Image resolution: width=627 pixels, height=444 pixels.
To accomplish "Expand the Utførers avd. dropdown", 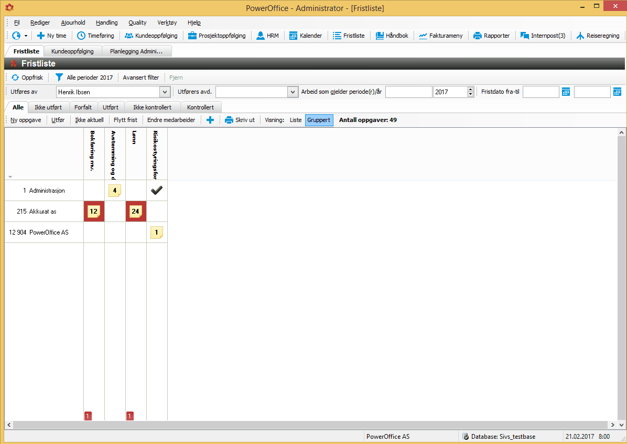I will (x=293, y=92).
